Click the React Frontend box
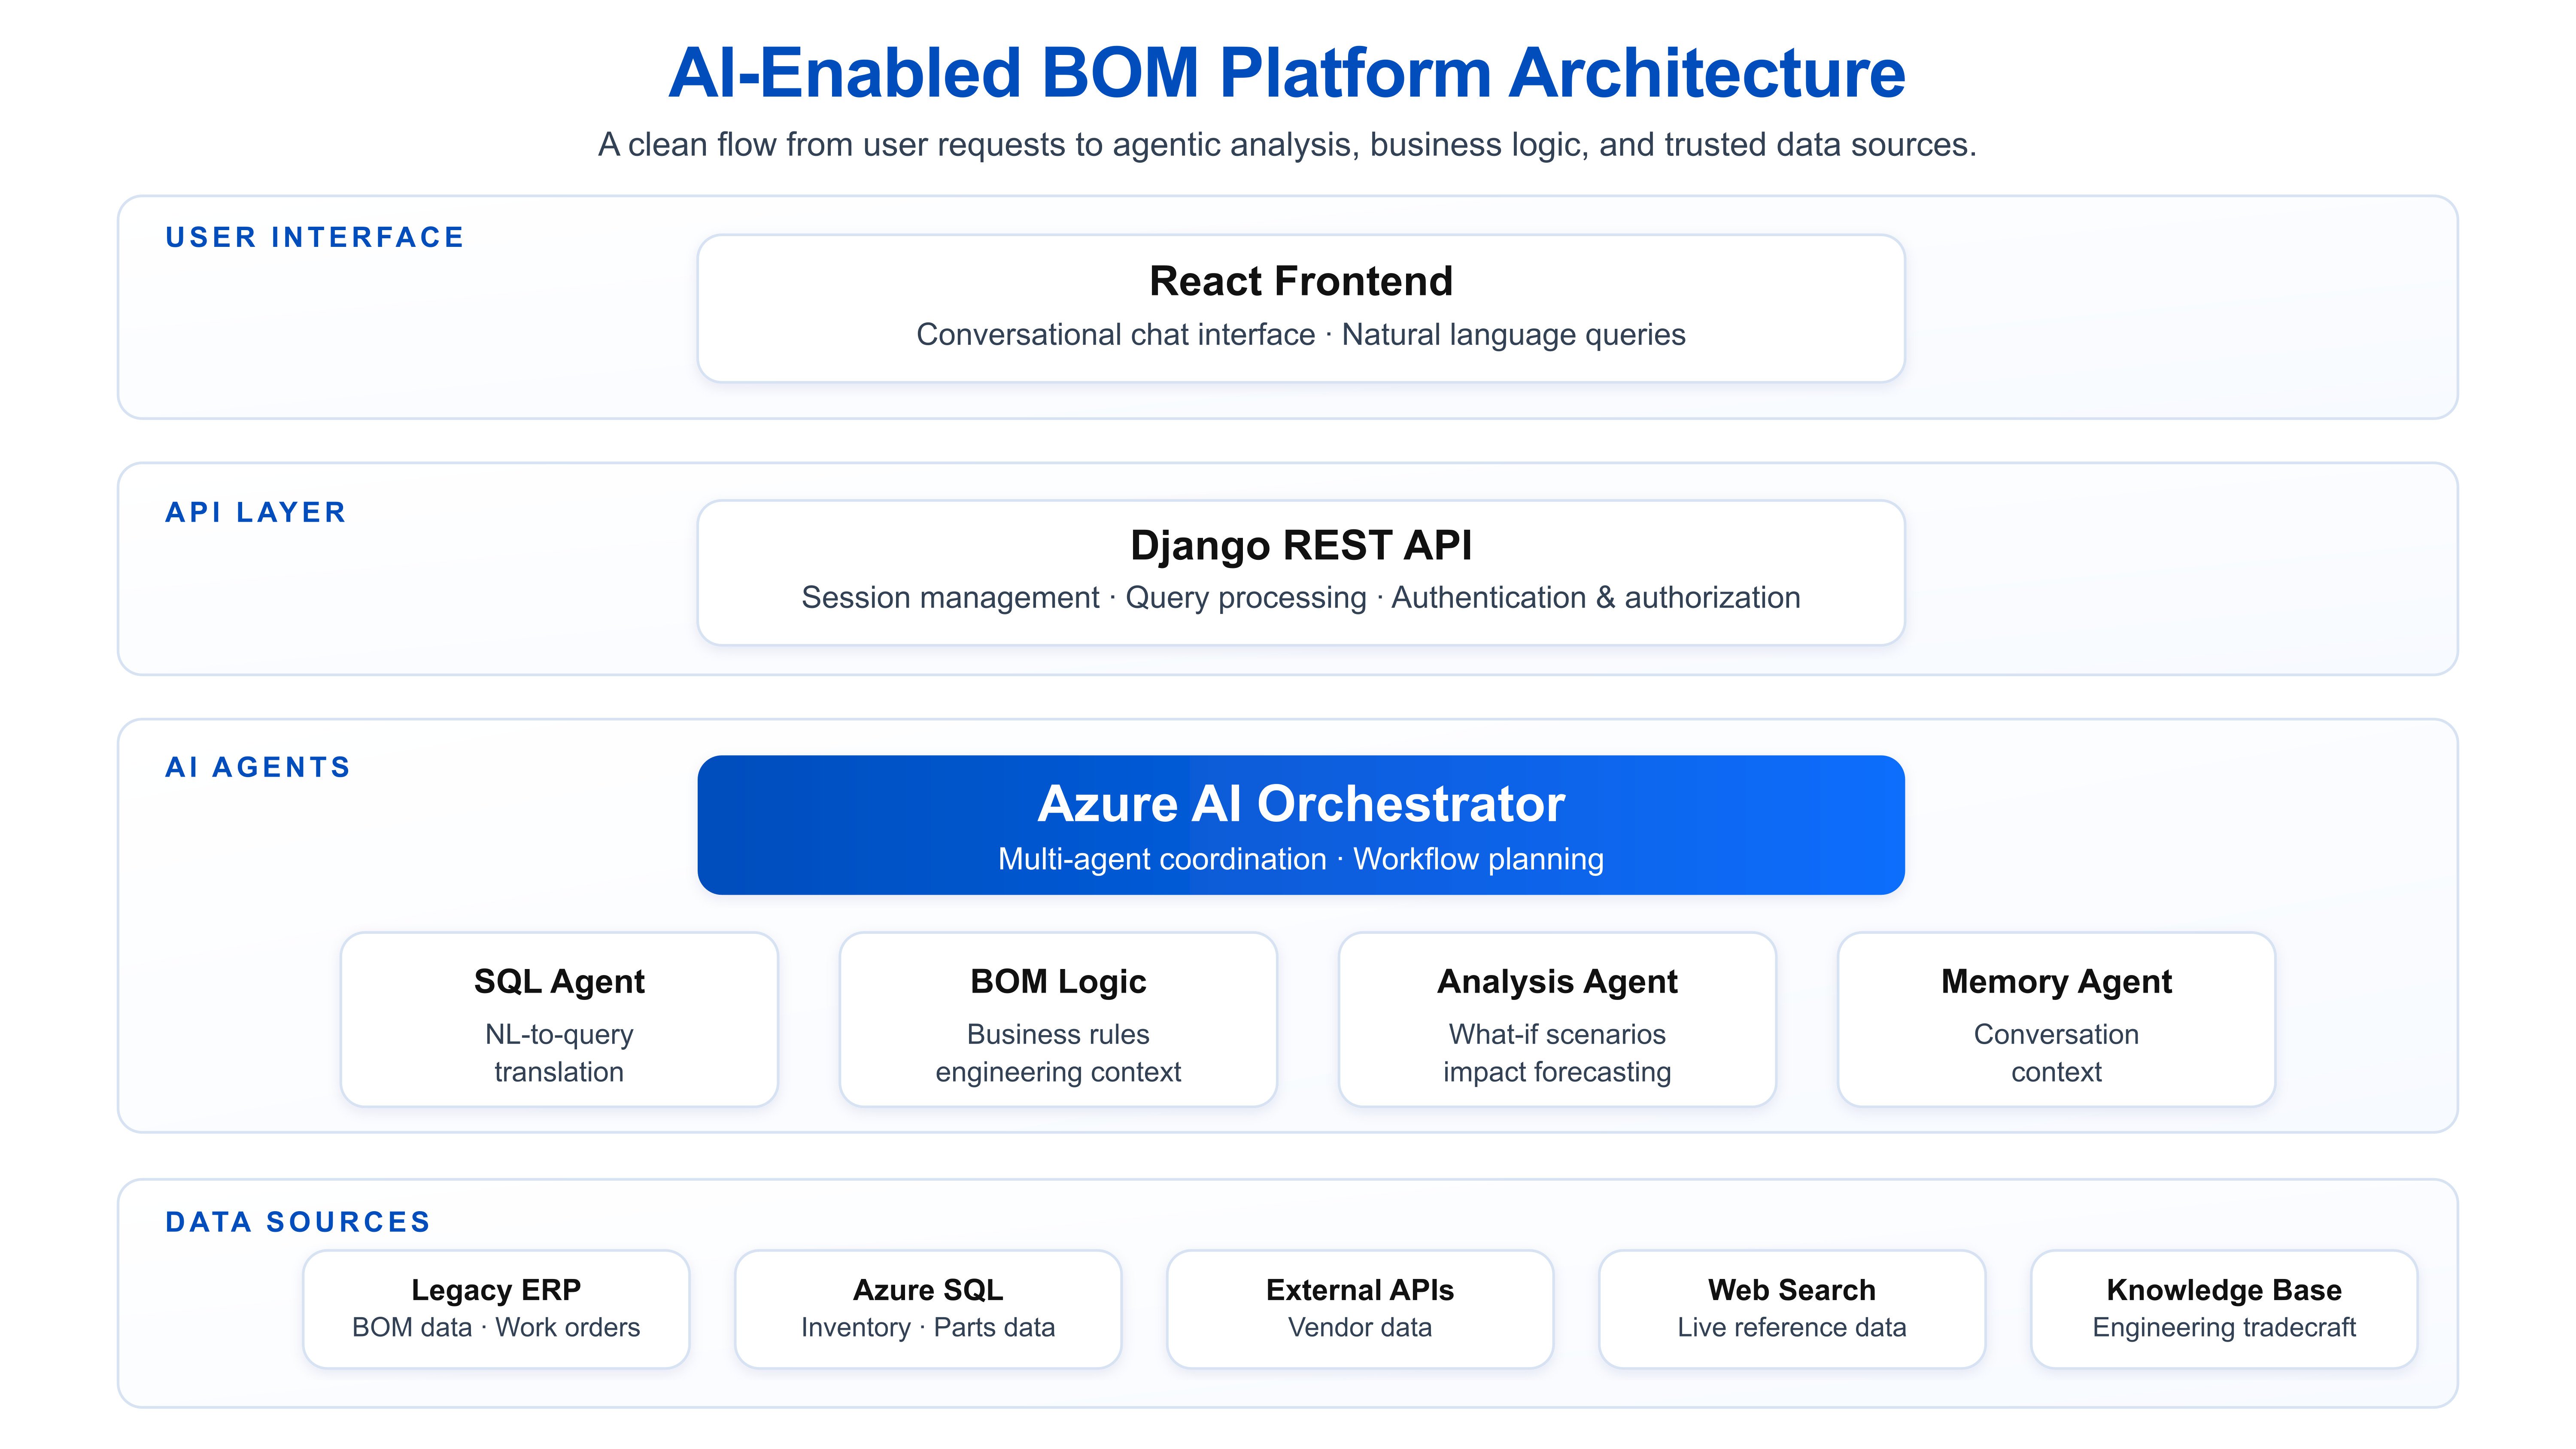 1300,308
